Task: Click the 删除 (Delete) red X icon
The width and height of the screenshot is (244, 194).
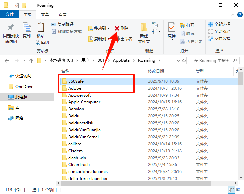Action: click(117, 28)
